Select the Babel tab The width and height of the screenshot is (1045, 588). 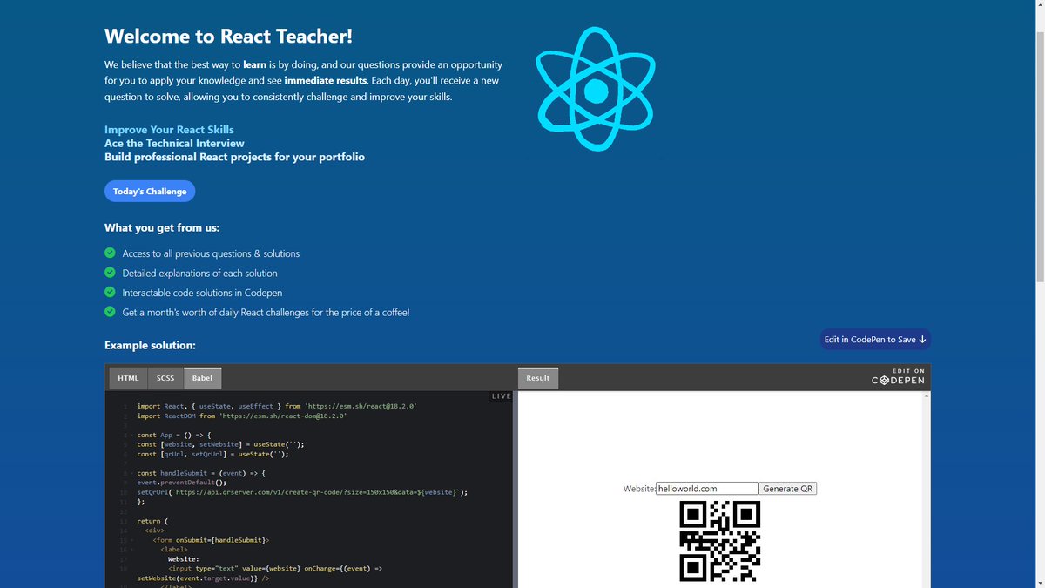pos(202,378)
